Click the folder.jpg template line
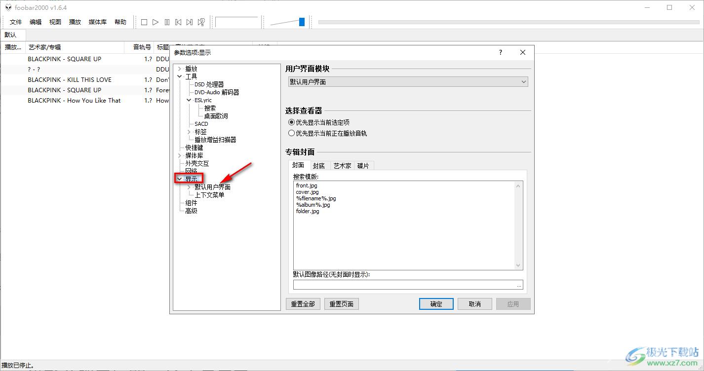The height and width of the screenshot is (371, 704). tap(308, 211)
